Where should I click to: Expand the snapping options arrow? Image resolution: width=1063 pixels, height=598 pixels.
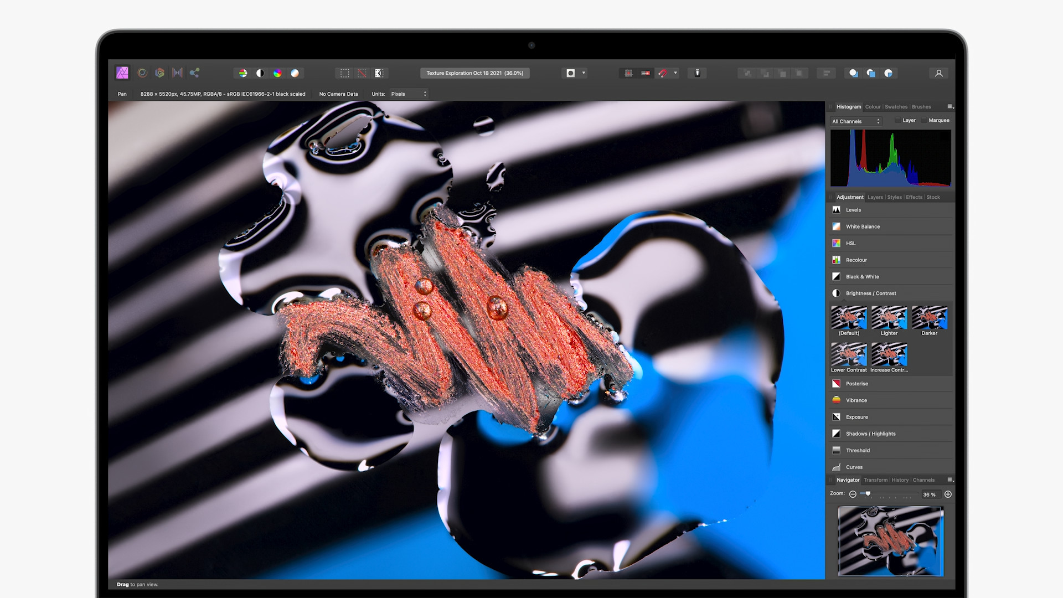675,73
